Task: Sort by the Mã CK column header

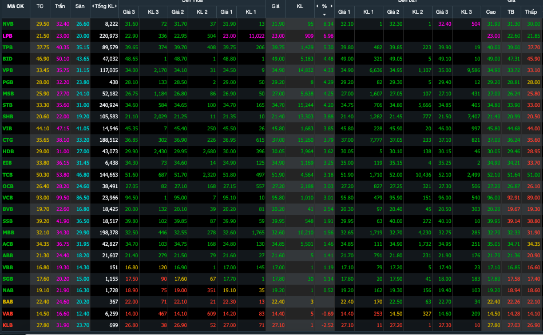Action: point(14,6)
